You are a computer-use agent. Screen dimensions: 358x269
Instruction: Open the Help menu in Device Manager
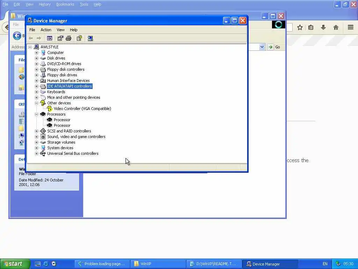(73, 30)
